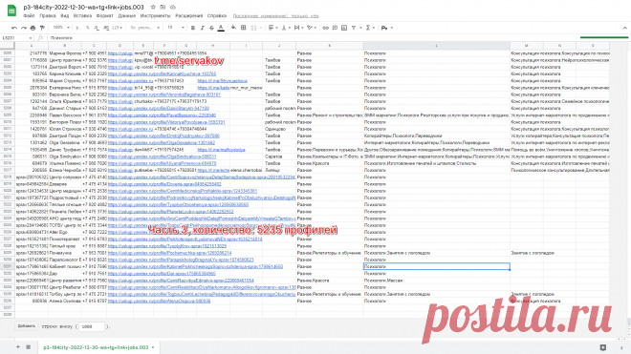Toggle strikethrough formatting
Image resolution: width=631 pixels, height=354 pixels.
point(211,28)
